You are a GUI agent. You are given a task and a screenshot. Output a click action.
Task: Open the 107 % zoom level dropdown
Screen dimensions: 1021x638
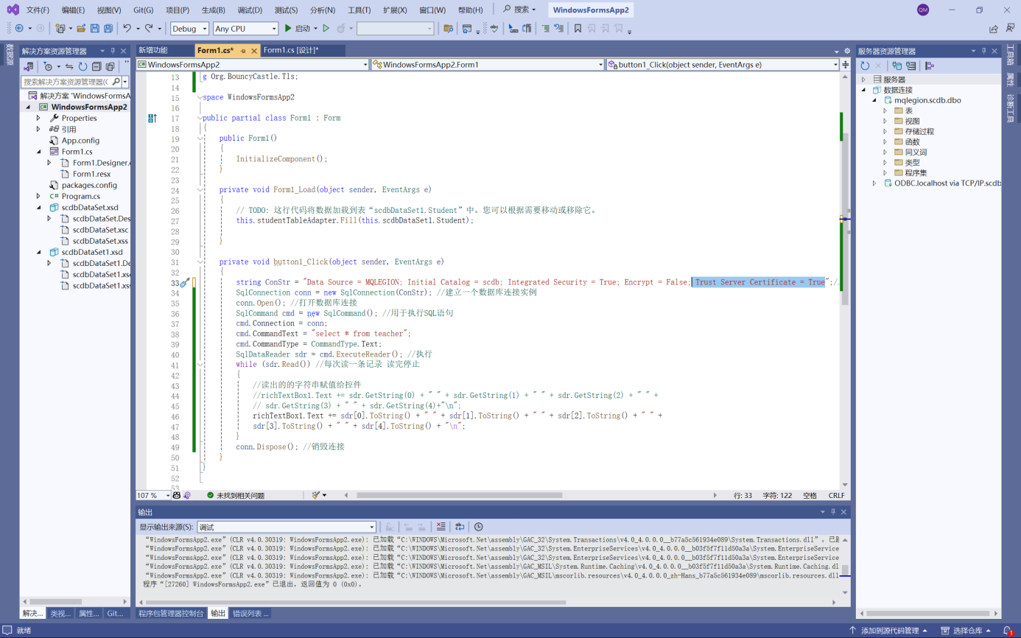153,495
